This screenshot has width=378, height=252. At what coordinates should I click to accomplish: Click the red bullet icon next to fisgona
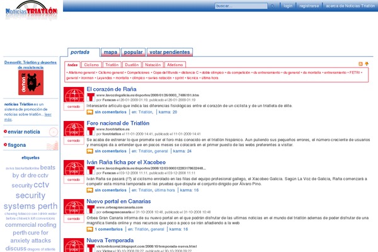[5, 145]
